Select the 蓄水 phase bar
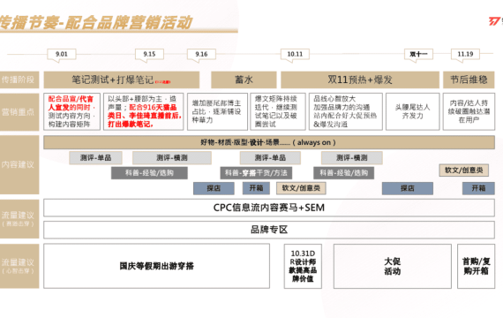503x318 pixels. [x=244, y=79]
